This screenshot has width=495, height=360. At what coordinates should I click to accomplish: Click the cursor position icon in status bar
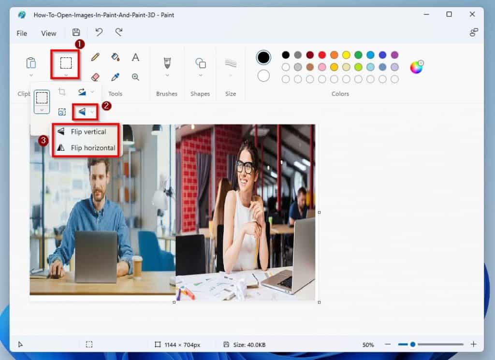(20, 344)
